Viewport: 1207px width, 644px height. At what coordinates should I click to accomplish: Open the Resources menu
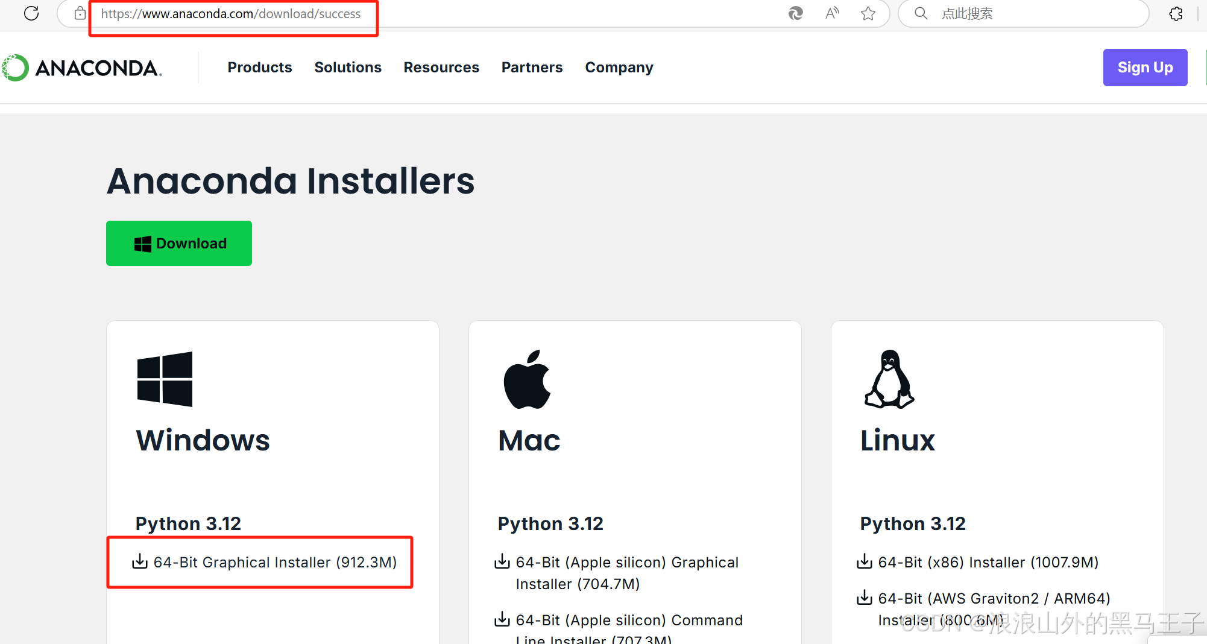(441, 68)
